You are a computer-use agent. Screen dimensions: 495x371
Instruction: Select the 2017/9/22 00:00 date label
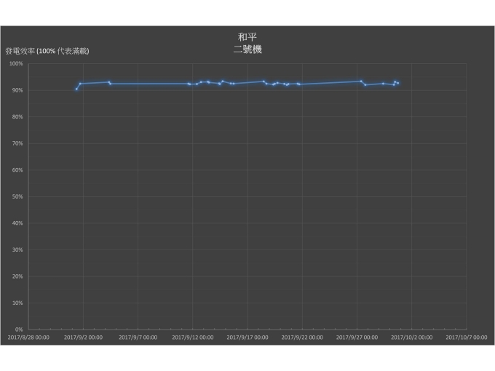tap(302, 338)
